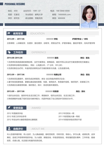
Task: Click the self-evaluation line starting 本人性格热情开朗
Action: coord(51,134)
